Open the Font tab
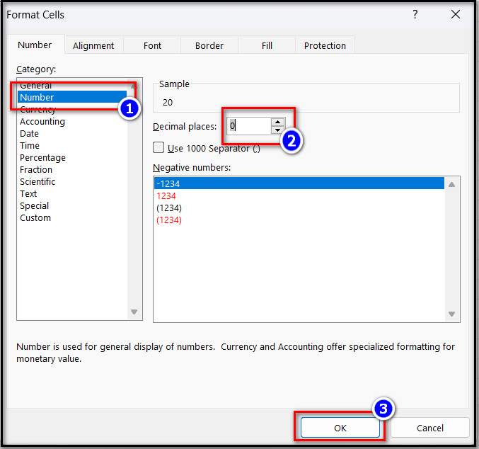The image size is (479, 449). click(152, 45)
